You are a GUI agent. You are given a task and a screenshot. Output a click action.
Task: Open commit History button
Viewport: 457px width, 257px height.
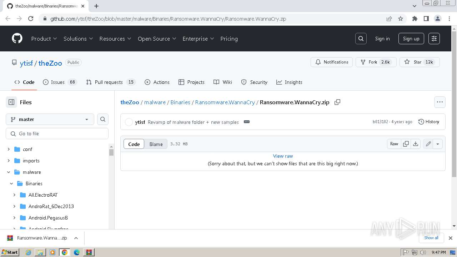(x=429, y=122)
